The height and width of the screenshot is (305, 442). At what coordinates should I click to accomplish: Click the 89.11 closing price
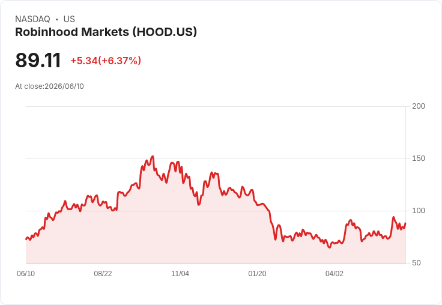[38, 60]
